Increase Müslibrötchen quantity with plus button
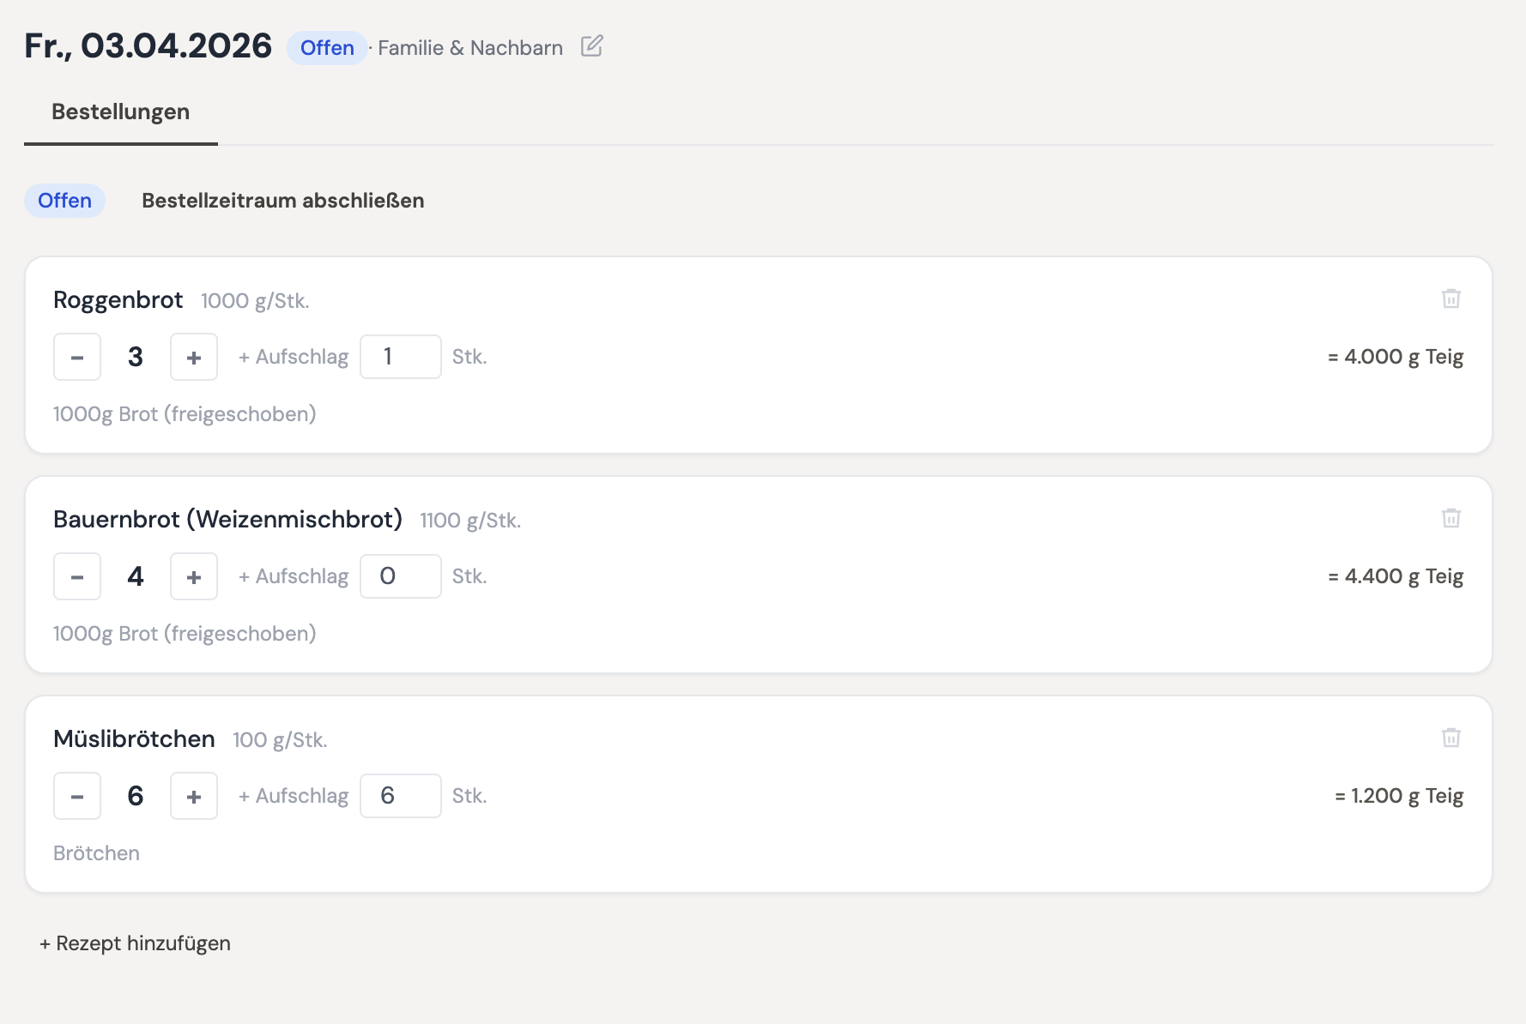 (x=194, y=796)
